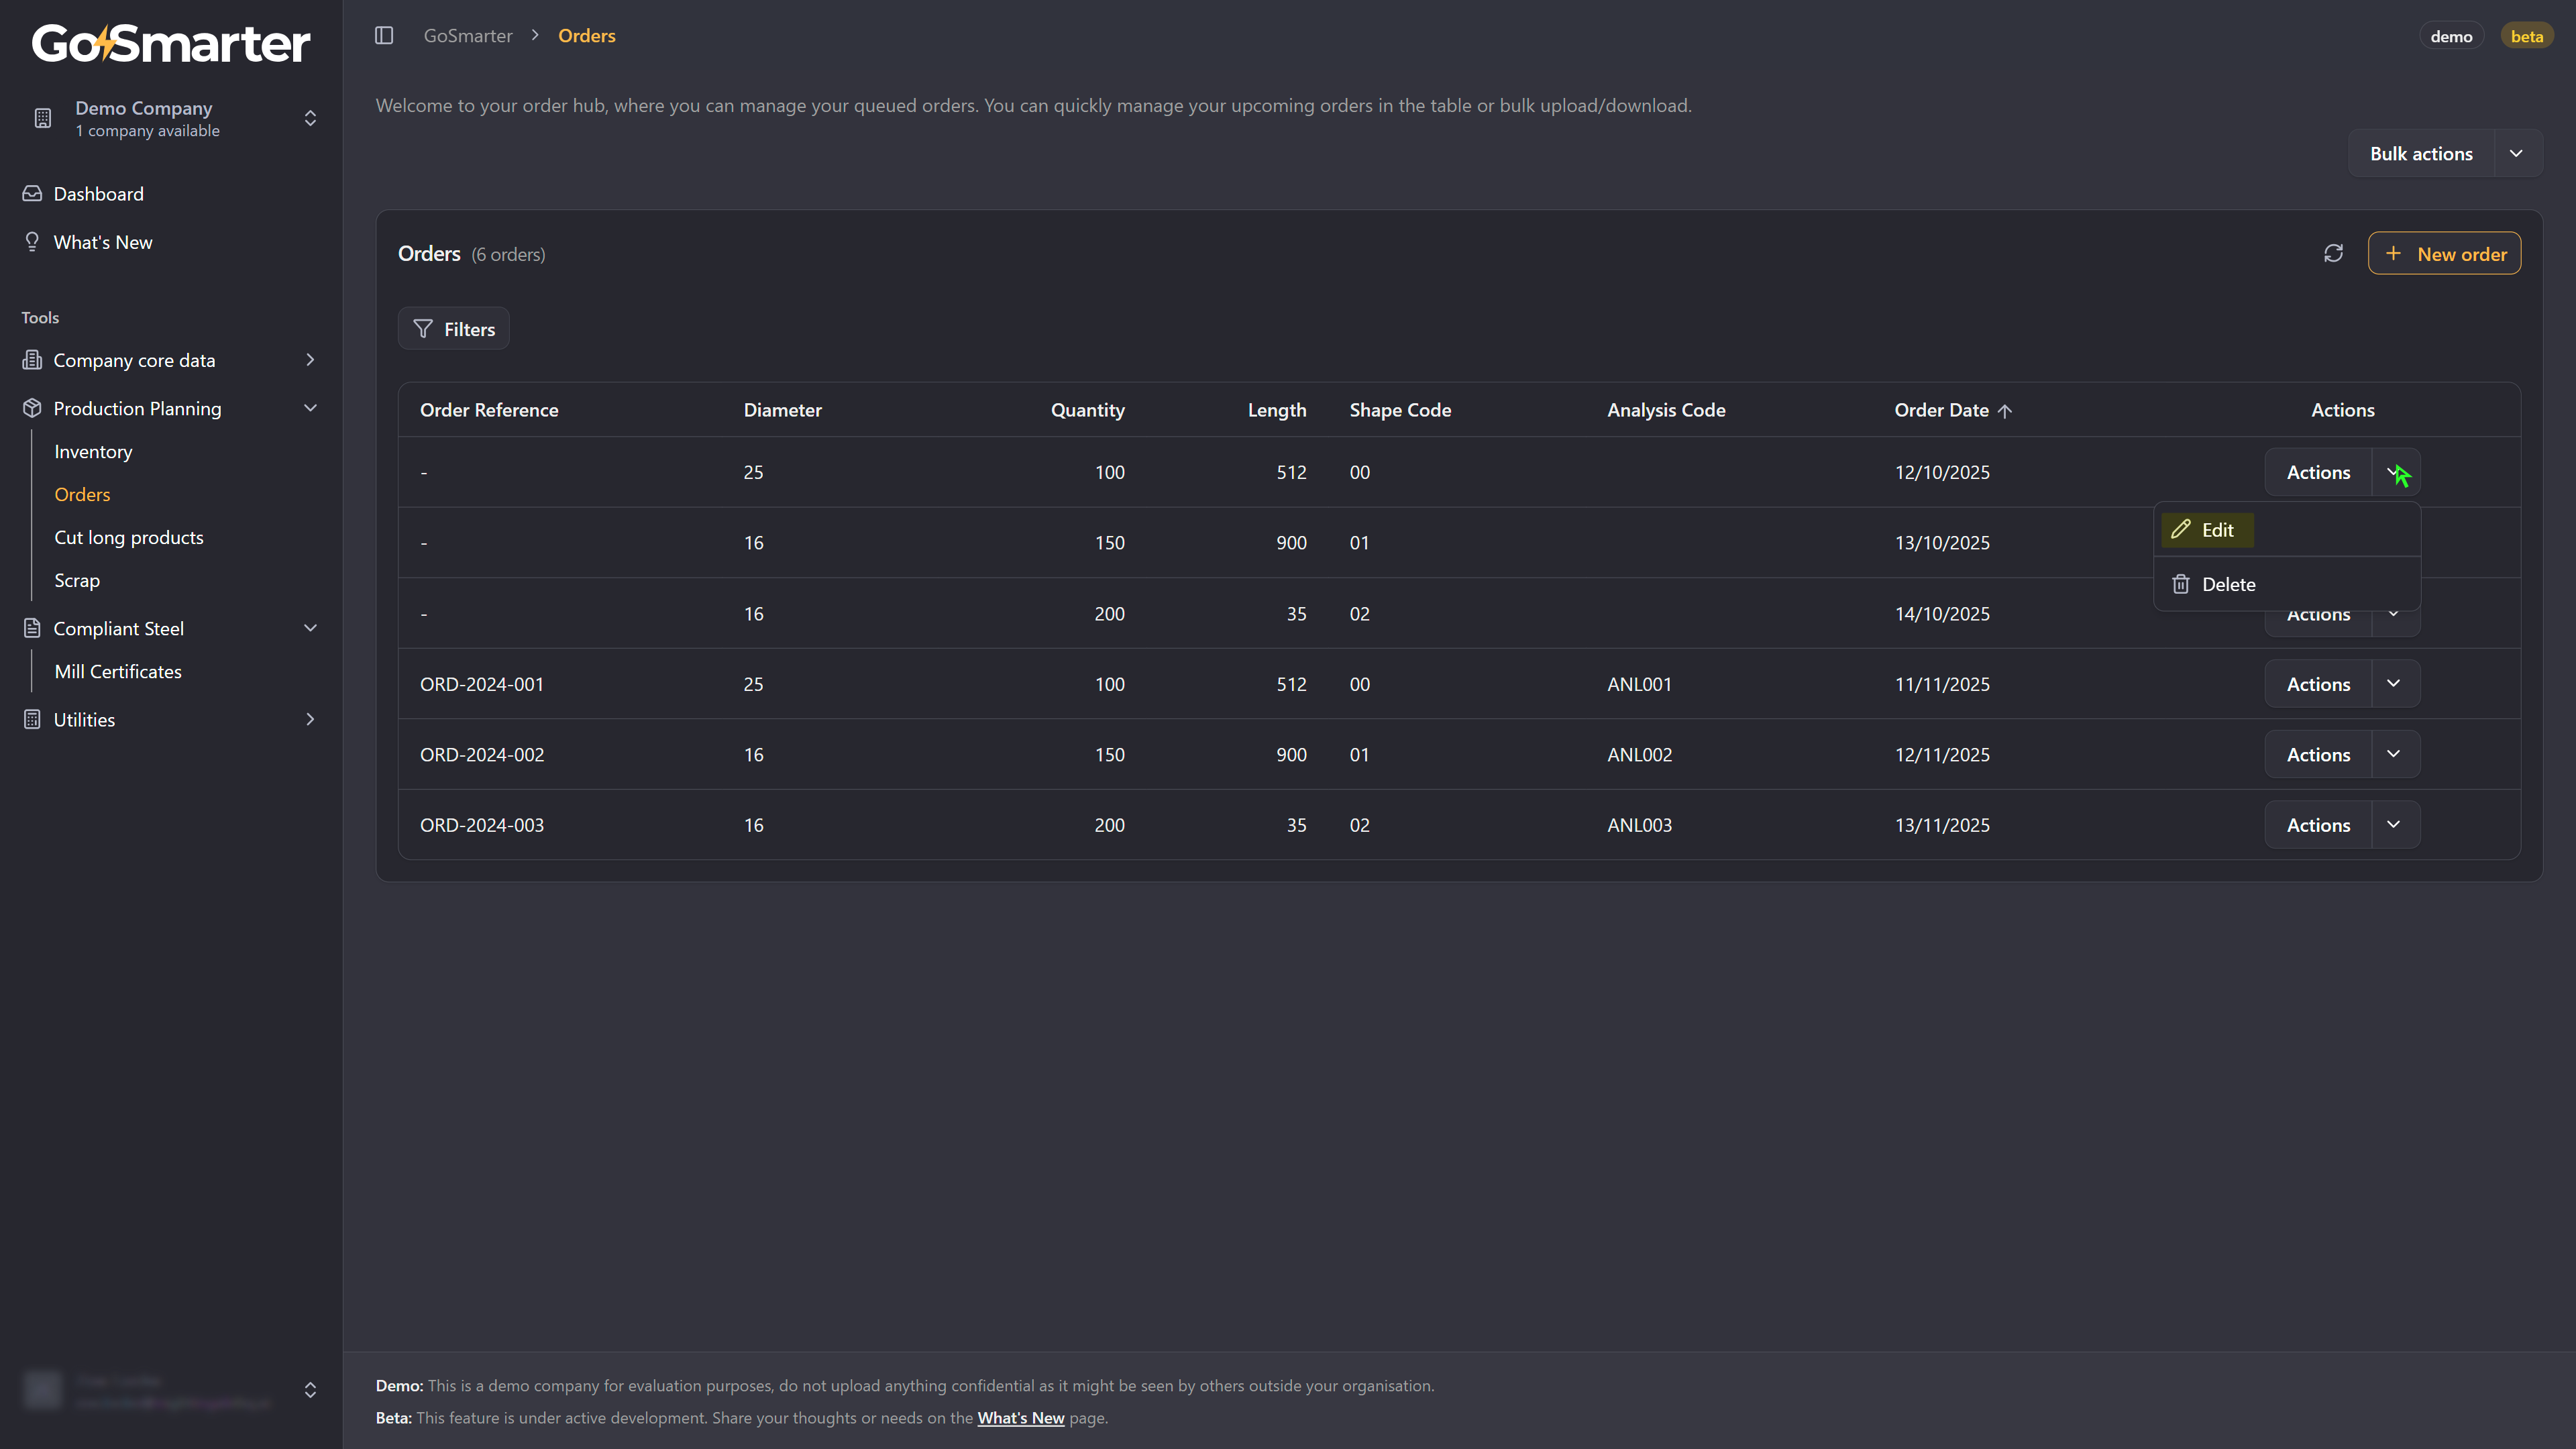Sort by Order Date arrow
The width and height of the screenshot is (2576, 1449).
pyautogui.click(x=2005, y=411)
